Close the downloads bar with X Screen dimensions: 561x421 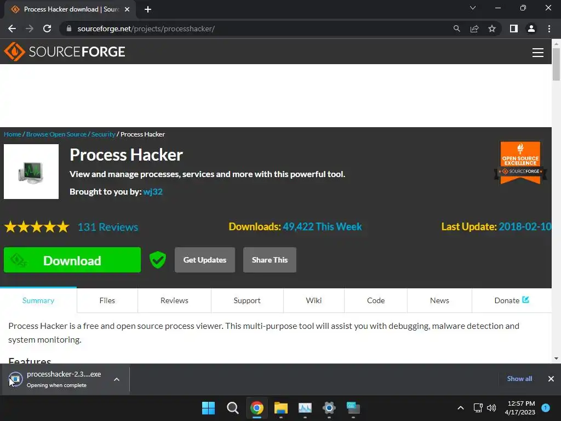(551, 379)
